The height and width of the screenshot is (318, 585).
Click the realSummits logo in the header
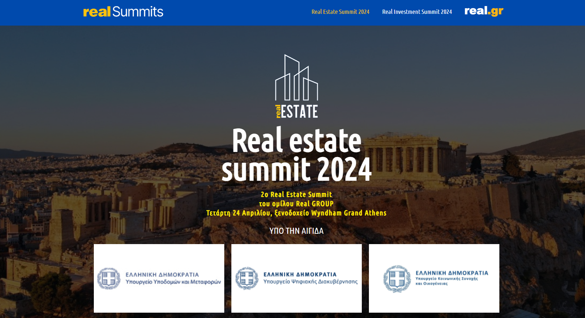[123, 12]
